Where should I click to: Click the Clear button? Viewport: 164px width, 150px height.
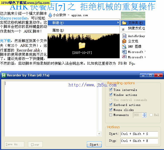(x=35, y=144)
